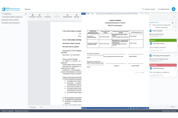Choose Сводка (с нумерацией) option
178x118 pixels.
tap(161, 27)
